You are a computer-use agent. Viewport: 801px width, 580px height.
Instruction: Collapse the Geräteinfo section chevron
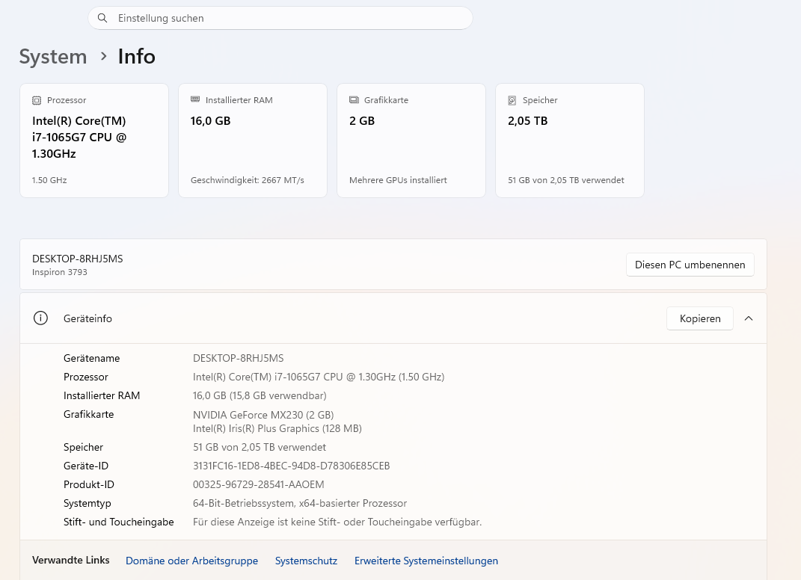[749, 318]
